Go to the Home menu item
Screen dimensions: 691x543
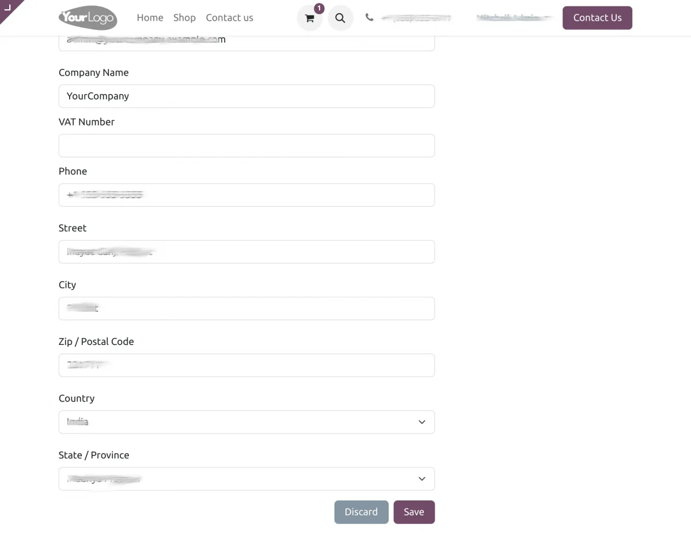click(x=150, y=18)
